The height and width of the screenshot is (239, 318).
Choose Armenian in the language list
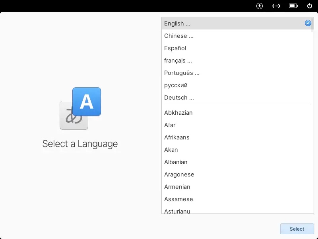click(x=177, y=187)
